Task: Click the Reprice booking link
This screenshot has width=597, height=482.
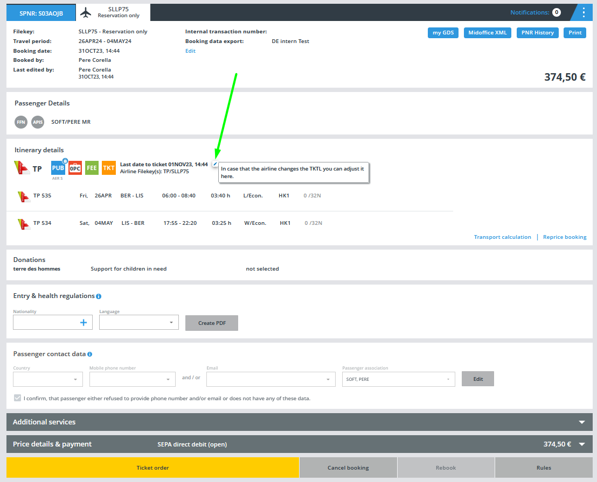Action: tap(564, 237)
